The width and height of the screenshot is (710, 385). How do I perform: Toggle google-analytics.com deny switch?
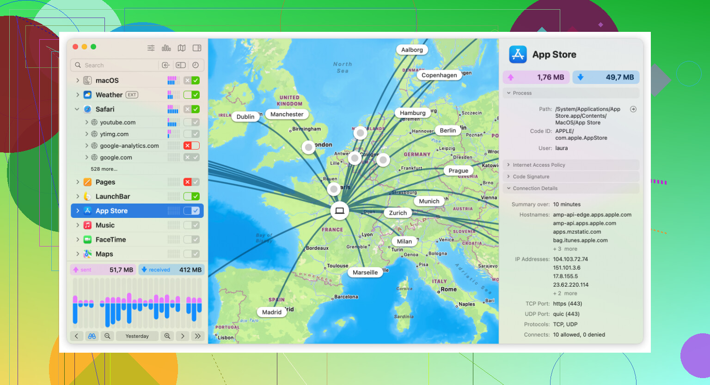[191, 145]
